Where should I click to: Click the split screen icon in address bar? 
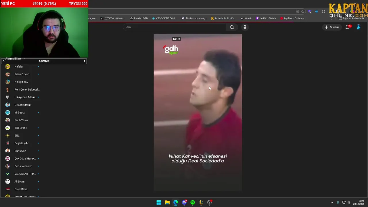coord(297,11)
